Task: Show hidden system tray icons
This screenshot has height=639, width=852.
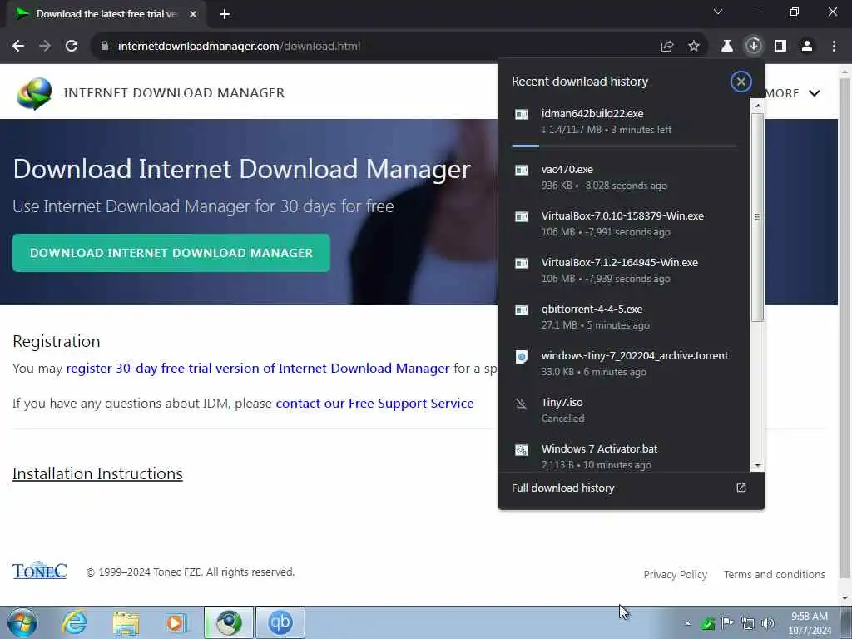Action: pos(688,623)
